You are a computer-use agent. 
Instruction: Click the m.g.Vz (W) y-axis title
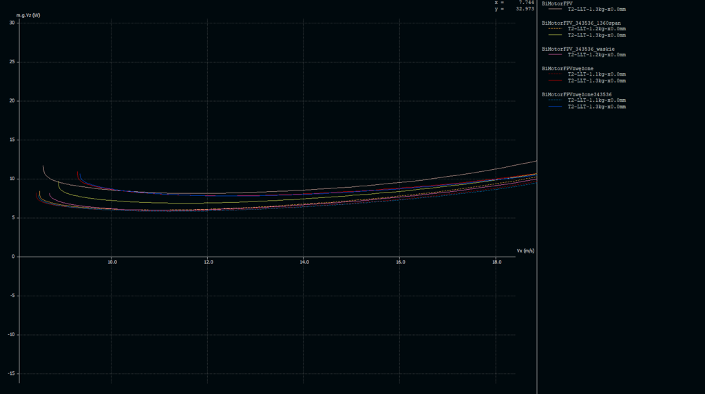click(x=33, y=15)
